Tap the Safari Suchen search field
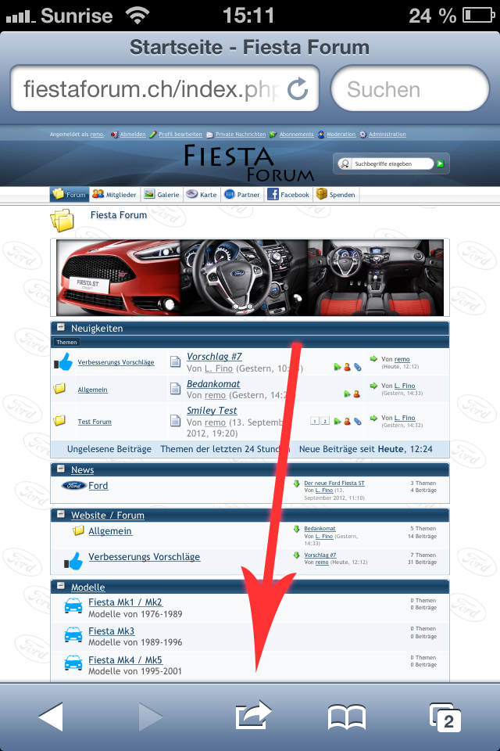 tap(410, 89)
